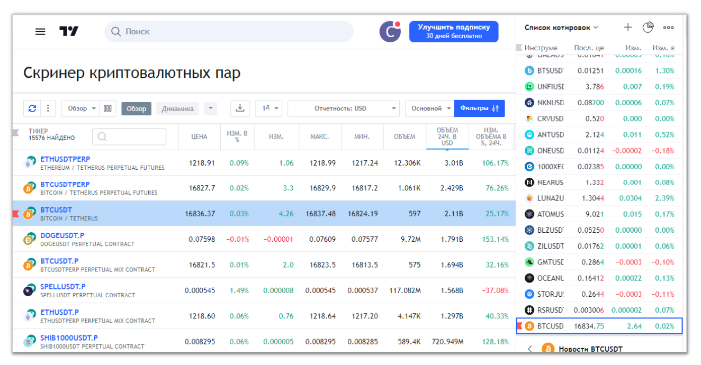This screenshot has width=701, height=365.
Task: Click the Фильтры button
Action: click(480, 108)
